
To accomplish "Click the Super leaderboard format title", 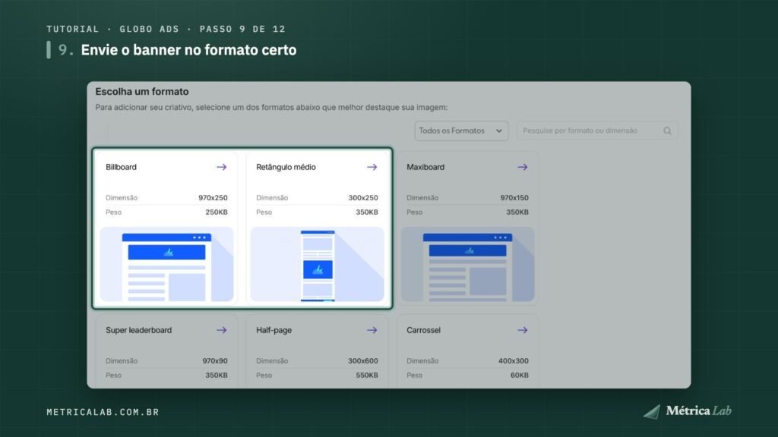I will click(138, 330).
